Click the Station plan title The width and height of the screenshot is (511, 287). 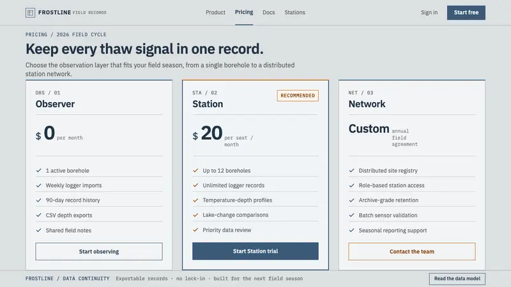tap(208, 104)
